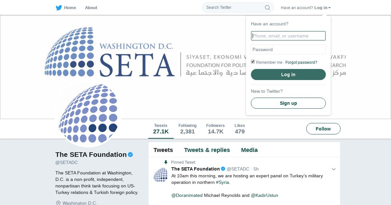
Task: Open the About page link
Action: (x=91, y=8)
